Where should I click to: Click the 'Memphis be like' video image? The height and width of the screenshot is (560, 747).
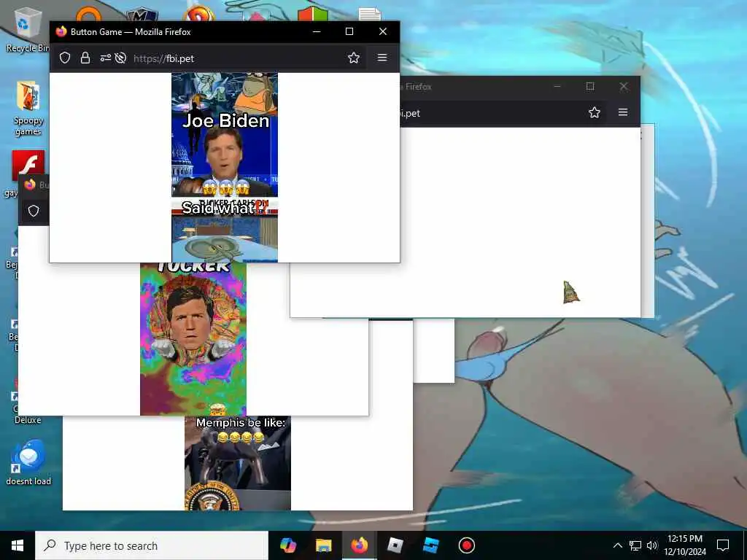pyautogui.click(x=238, y=463)
